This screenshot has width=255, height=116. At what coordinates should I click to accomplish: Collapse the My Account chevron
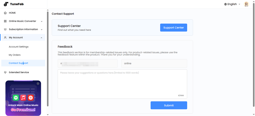42,38
